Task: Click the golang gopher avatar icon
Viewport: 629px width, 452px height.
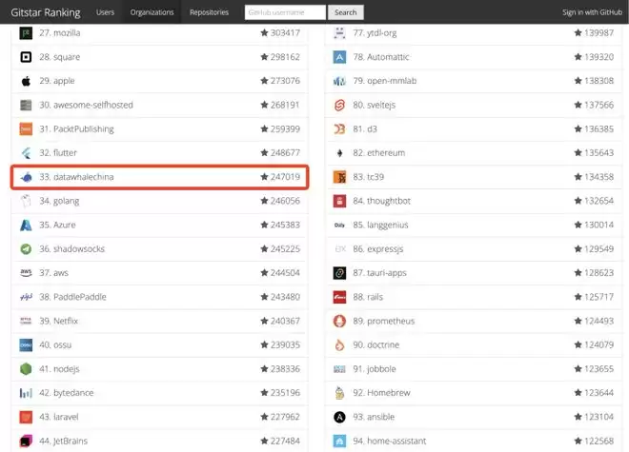Action: [x=27, y=201]
